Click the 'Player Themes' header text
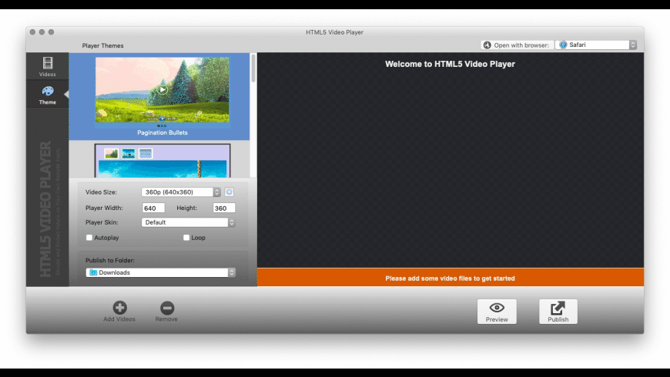This screenshot has width=670, height=377. coord(102,45)
